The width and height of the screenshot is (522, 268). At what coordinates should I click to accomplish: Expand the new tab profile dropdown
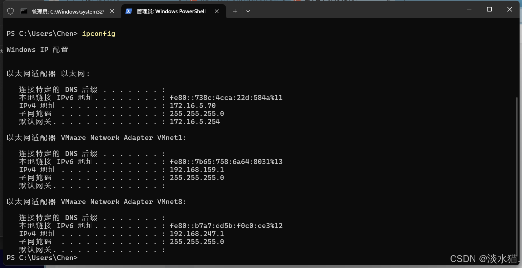(248, 11)
